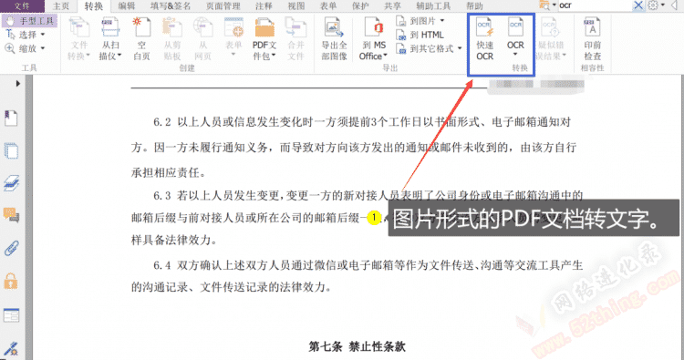
Task: Click the 疑似错误结果 suspect results icon
Action: [x=550, y=27]
